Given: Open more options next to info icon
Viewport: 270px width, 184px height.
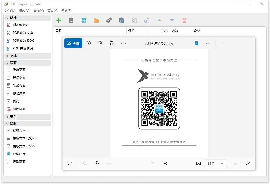Looking at the screenshot, I should click(108, 164).
